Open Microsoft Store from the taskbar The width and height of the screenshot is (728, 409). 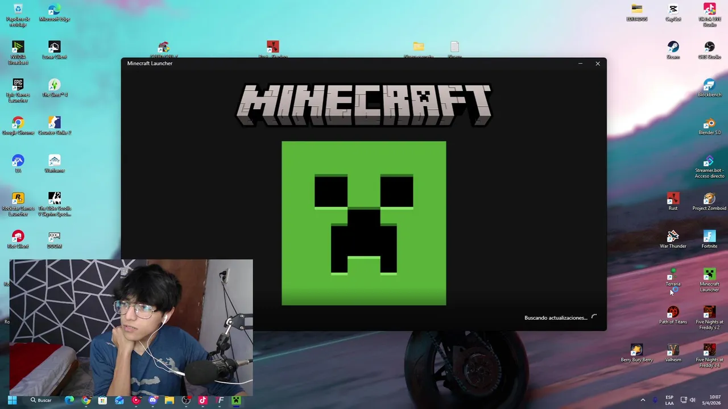pyautogui.click(x=102, y=400)
